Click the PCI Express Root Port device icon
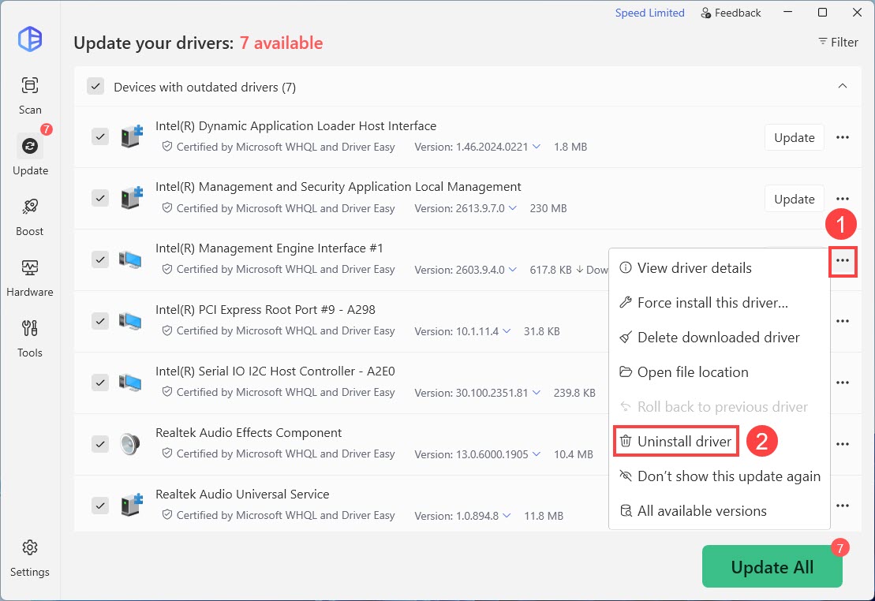 click(130, 321)
